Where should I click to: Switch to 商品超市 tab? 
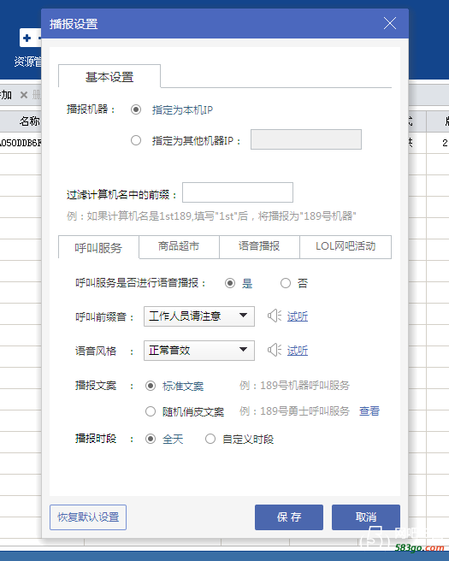pos(179,246)
